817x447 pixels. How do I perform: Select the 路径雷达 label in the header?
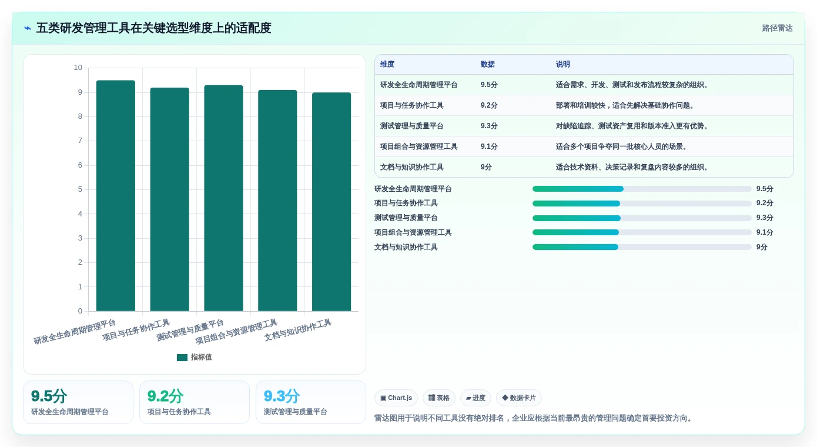(777, 28)
